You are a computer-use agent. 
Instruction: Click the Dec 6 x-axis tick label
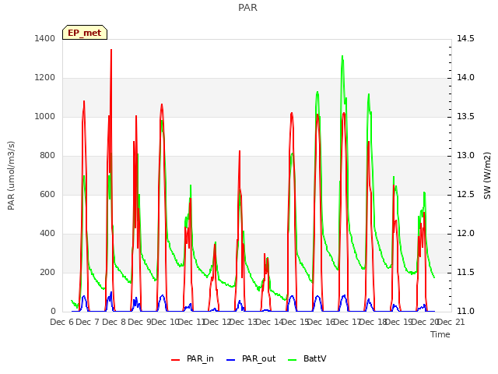(61, 322)
